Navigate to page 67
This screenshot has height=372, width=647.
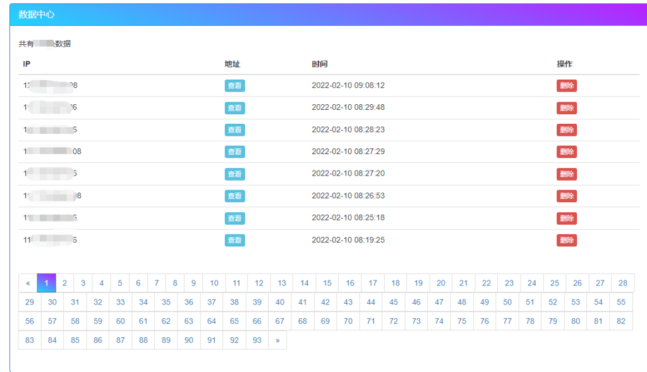pos(280,321)
